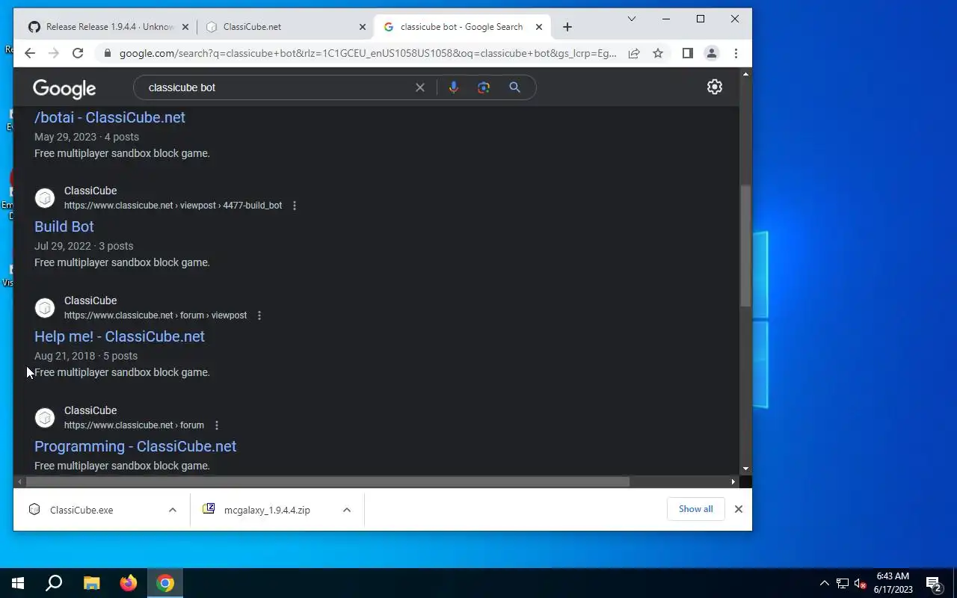Reload the Google search page
Viewport: 957px width, 598px height.
click(x=78, y=53)
